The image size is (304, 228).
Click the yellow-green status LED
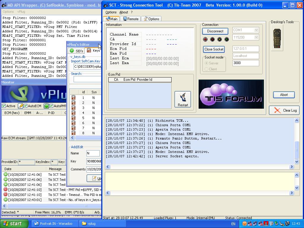pyautogui.click(x=219, y=39)
